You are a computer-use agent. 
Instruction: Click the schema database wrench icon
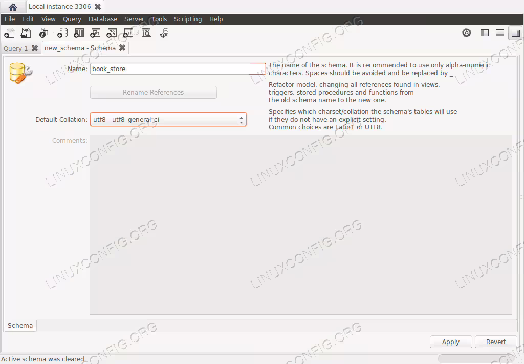20,73
